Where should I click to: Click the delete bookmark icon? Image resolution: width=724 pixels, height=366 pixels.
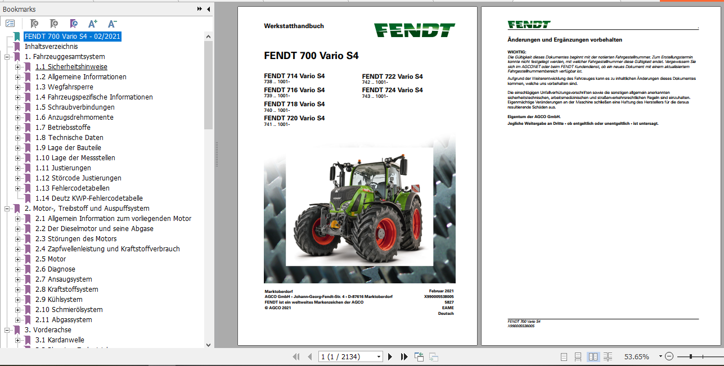click(34, 24)
